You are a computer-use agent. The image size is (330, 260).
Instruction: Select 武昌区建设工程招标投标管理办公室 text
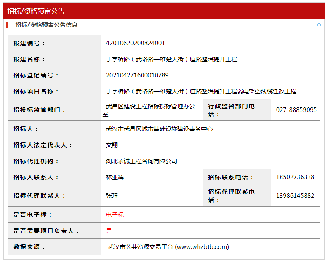149,110
